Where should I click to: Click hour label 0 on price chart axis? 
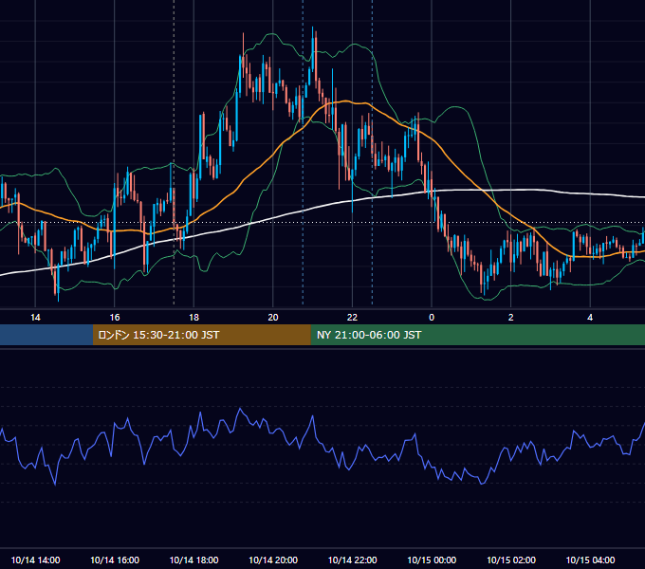(x=432, y=318)
